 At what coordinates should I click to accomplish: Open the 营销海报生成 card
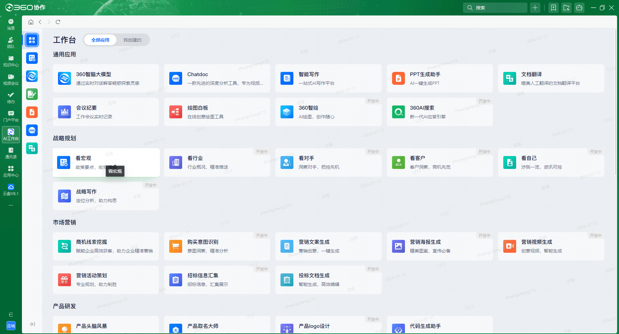tap(440, 246)
